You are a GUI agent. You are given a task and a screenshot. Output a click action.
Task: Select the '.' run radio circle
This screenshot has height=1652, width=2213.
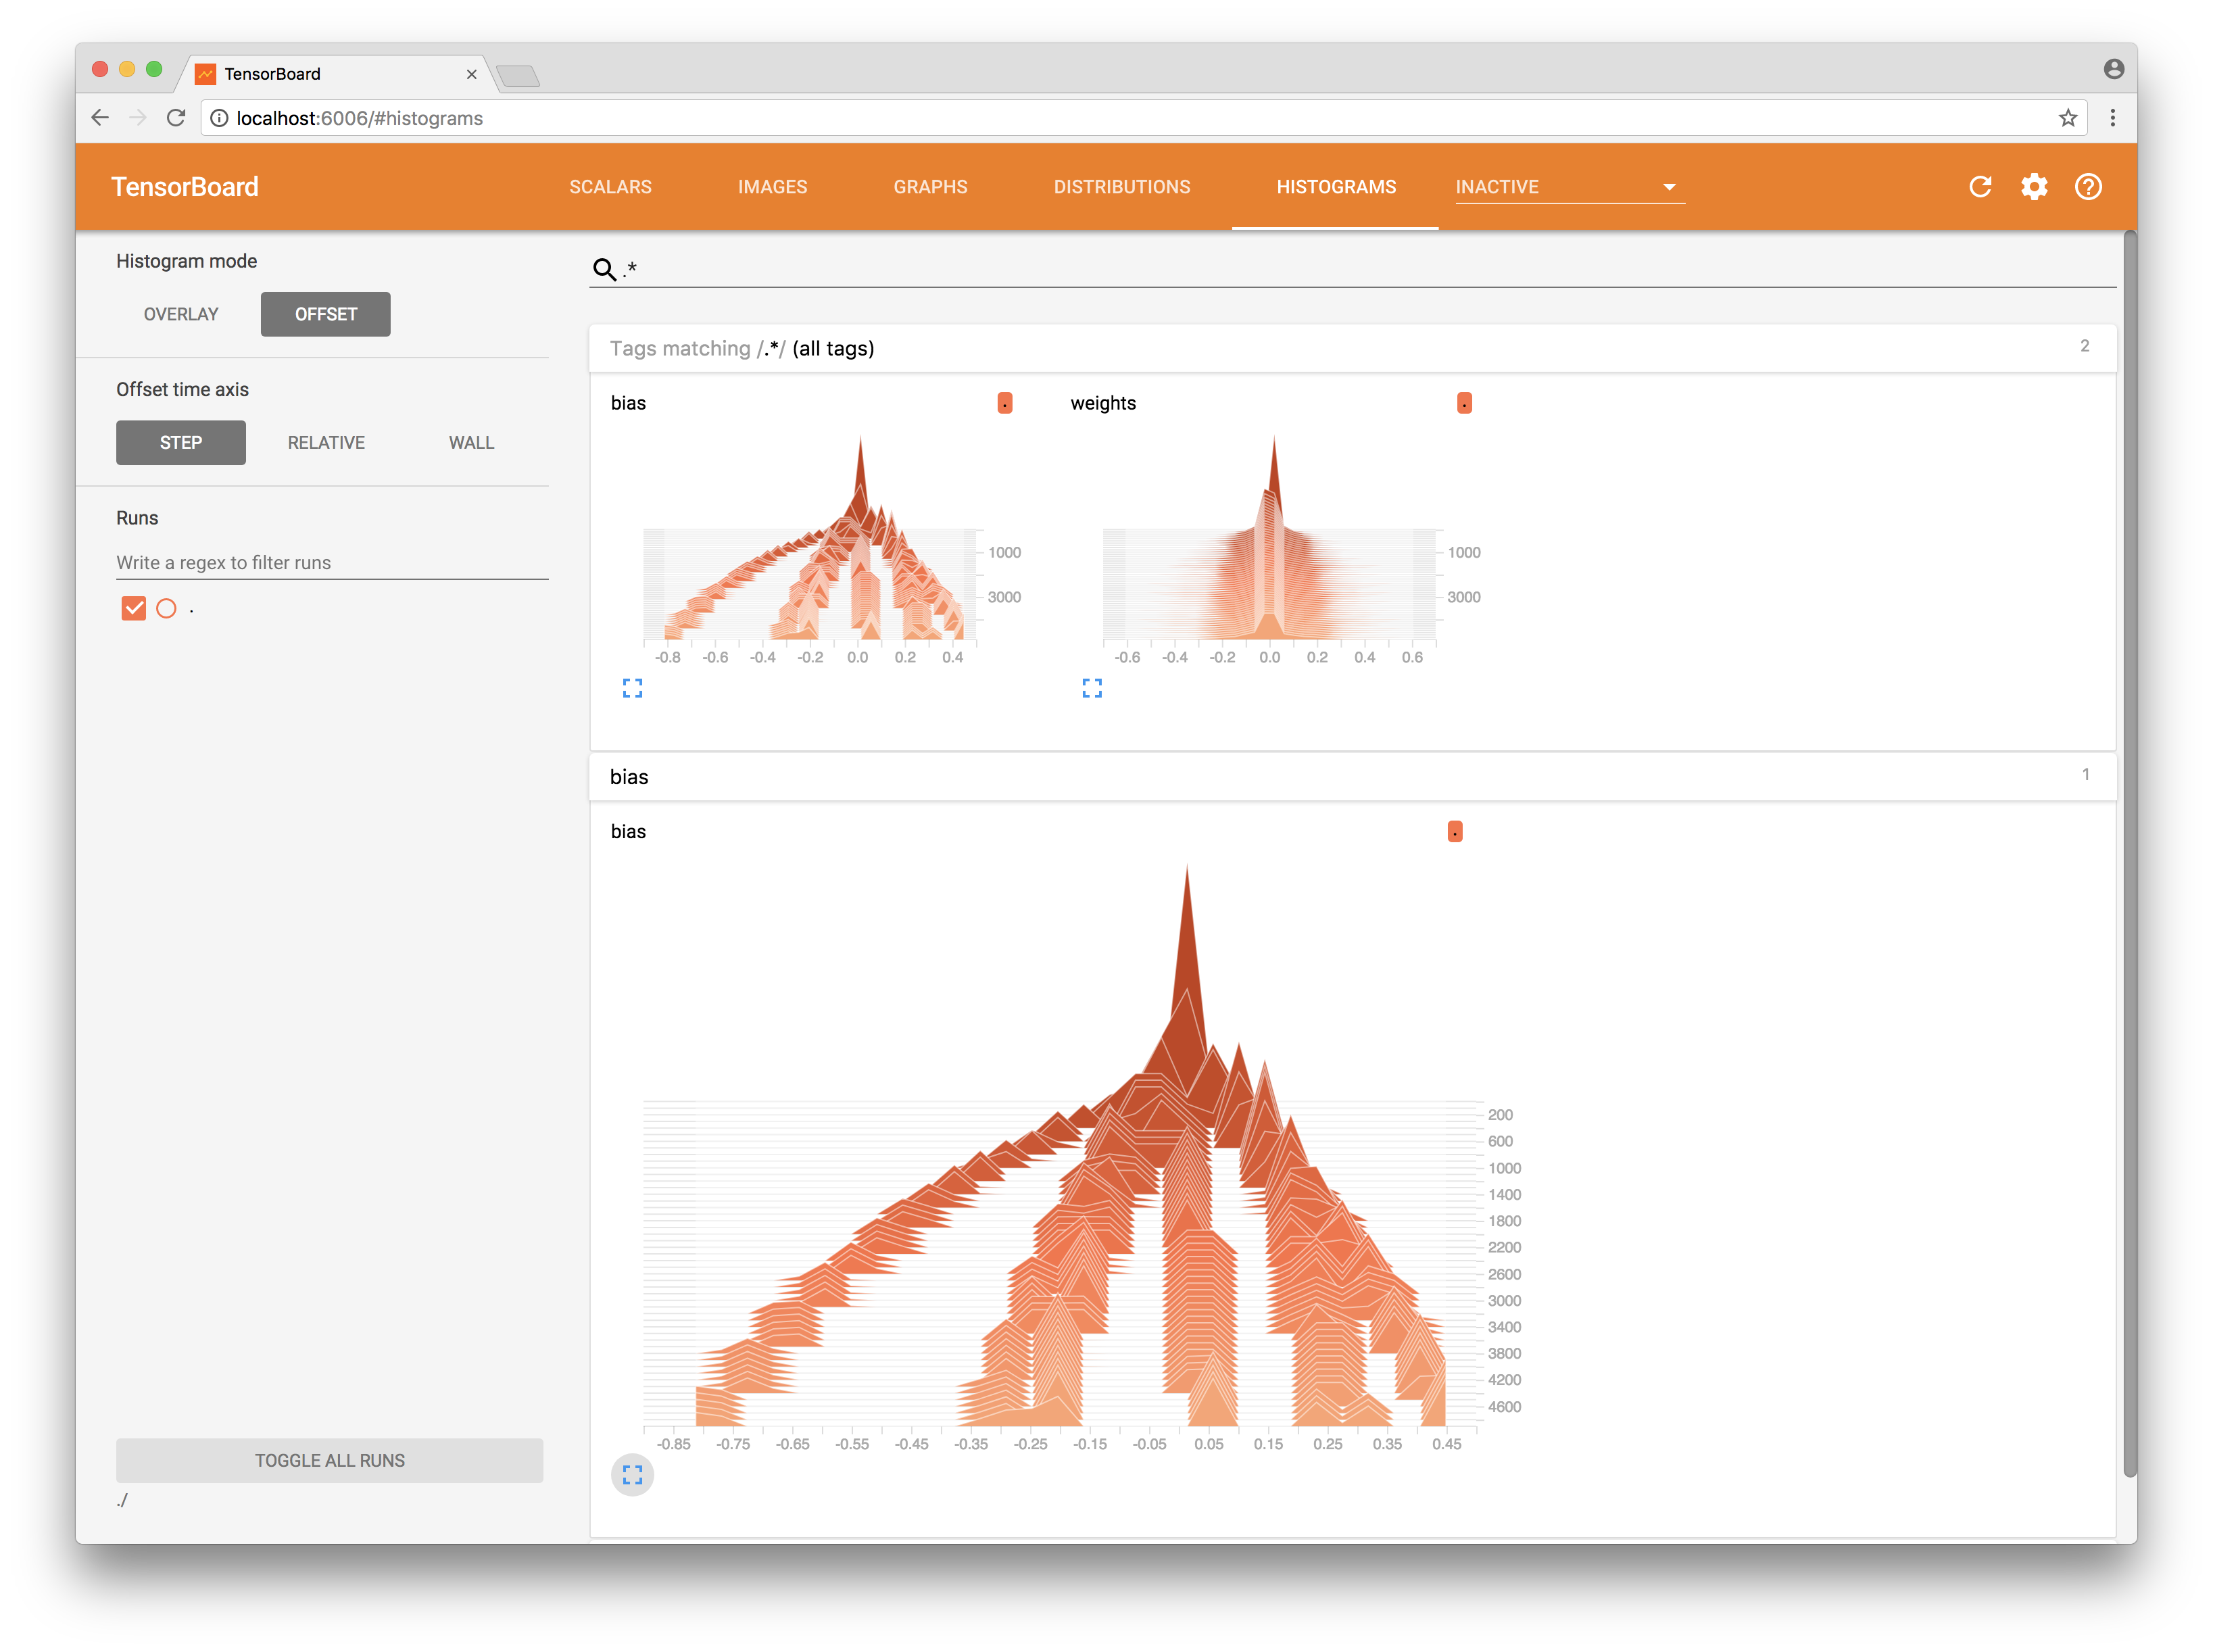[167, 608]
